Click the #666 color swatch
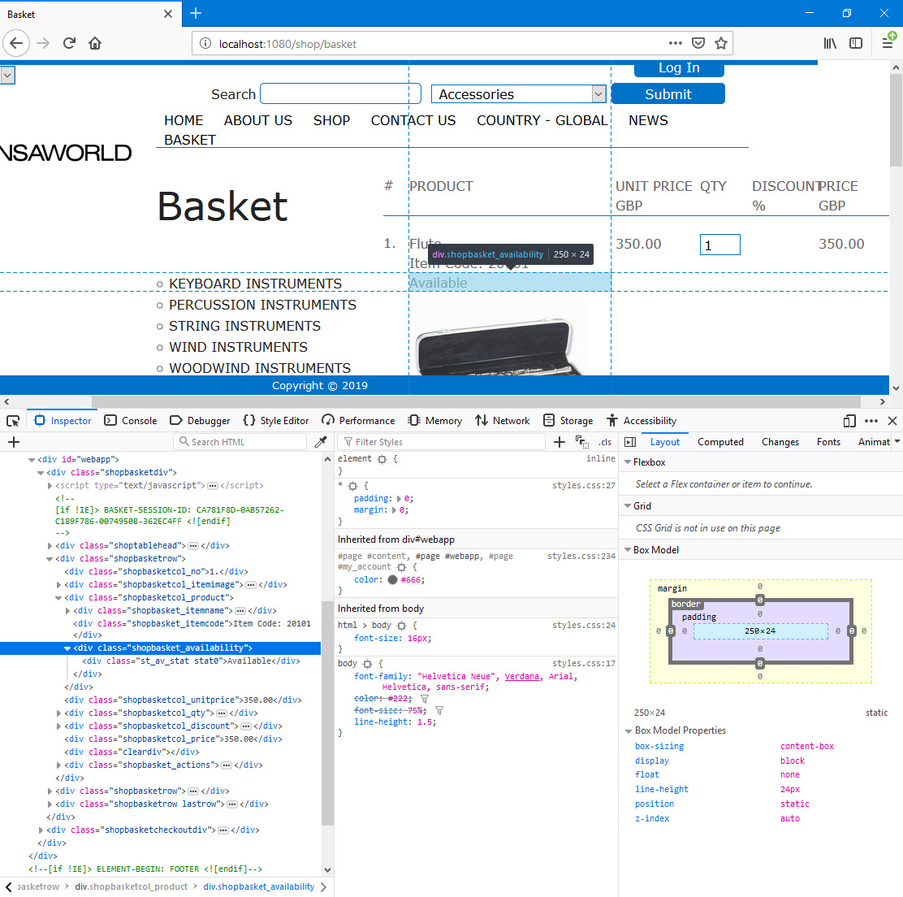The image size is (903, 897). [393, 580]
